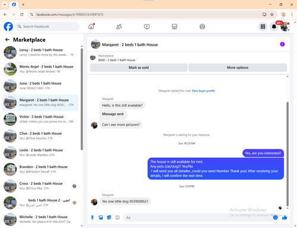Viewport: 297px width, 228px height.
Task: Open browser profile avatar icon
Action: click(283, 14)
